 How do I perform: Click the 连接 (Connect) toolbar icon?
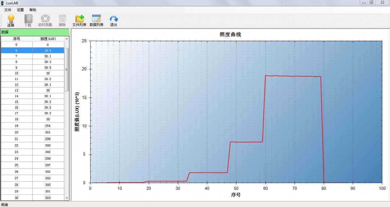click(11, 20)
